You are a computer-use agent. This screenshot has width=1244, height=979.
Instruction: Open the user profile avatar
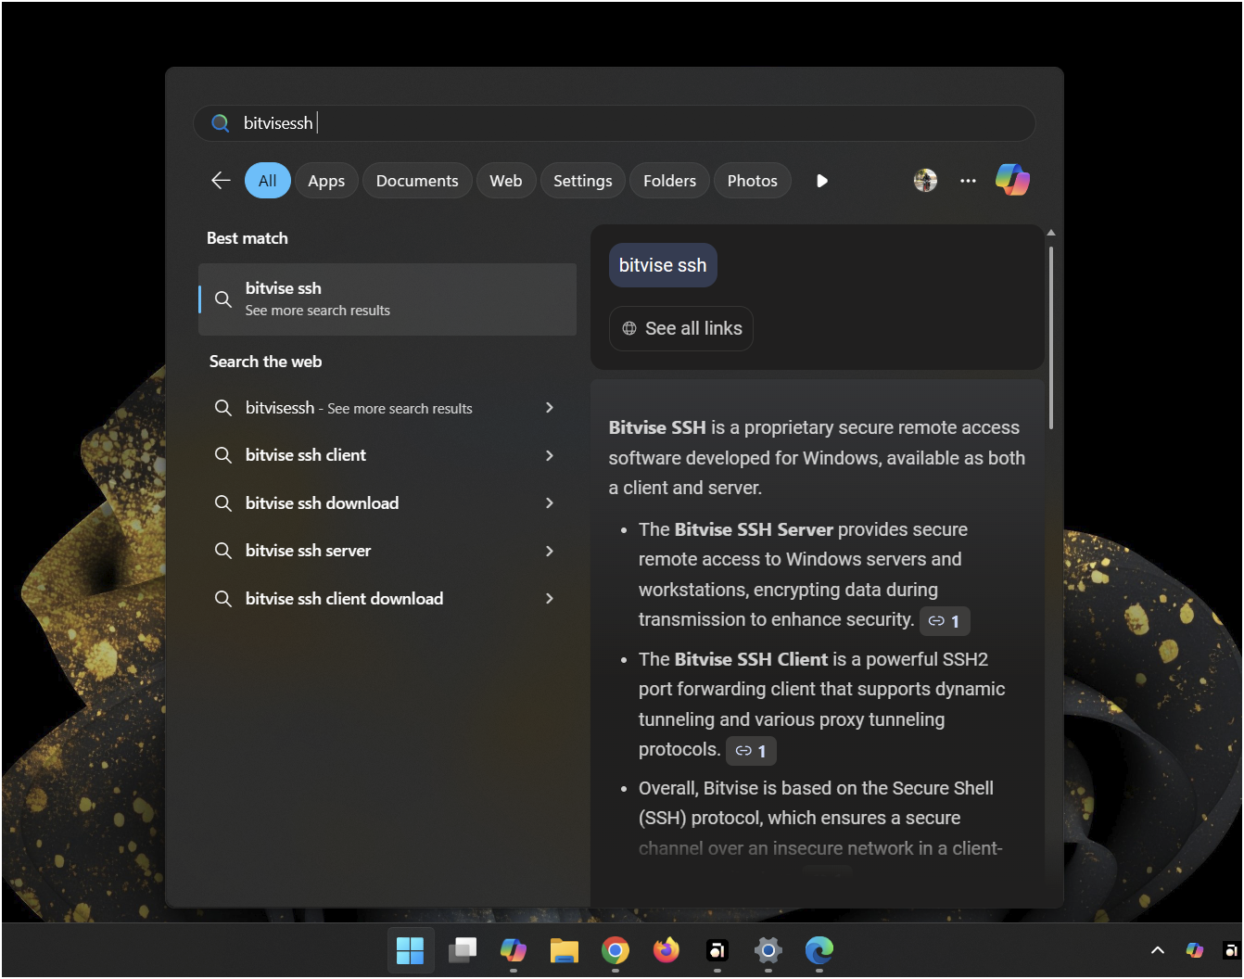pyautogui.click(x=925, y=181)
